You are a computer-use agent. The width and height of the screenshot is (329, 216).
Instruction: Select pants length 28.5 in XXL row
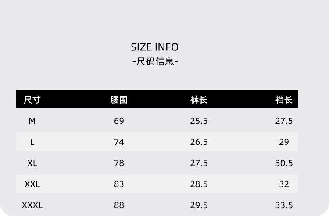[199, 184]
